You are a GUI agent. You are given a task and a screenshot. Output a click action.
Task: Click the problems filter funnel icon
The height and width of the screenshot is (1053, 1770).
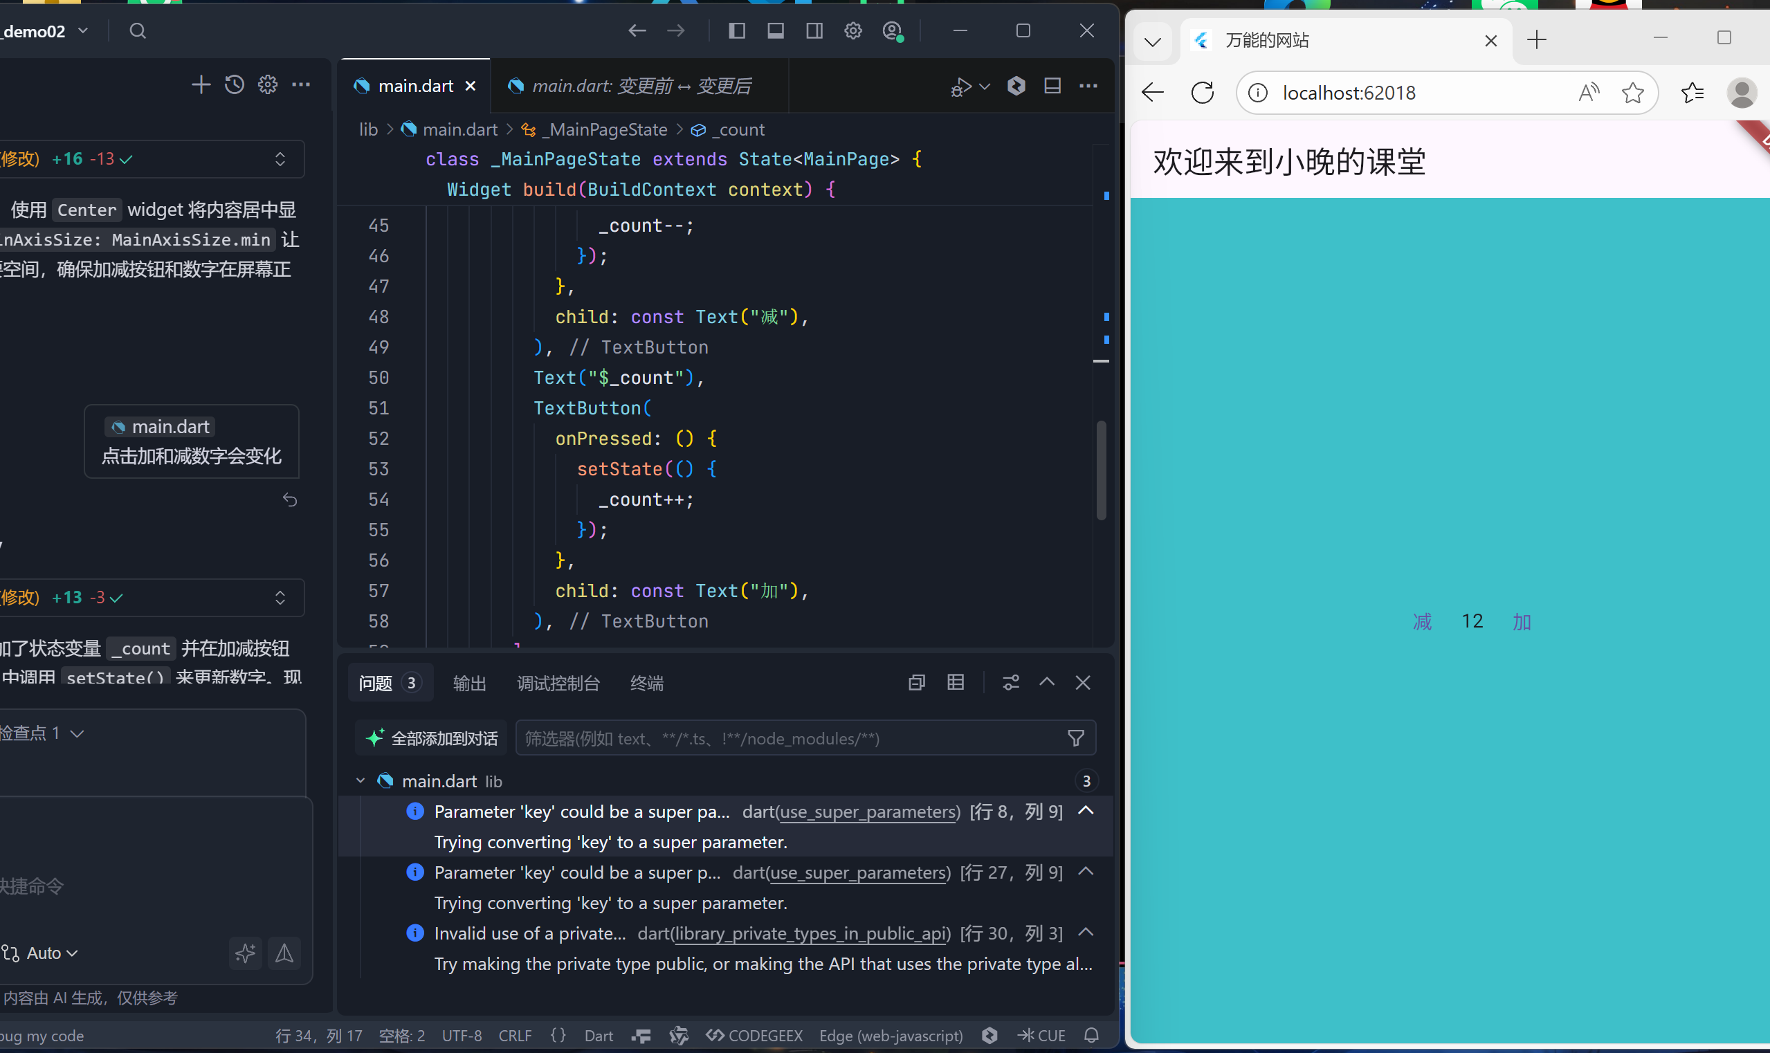[x=1076, y=739]
